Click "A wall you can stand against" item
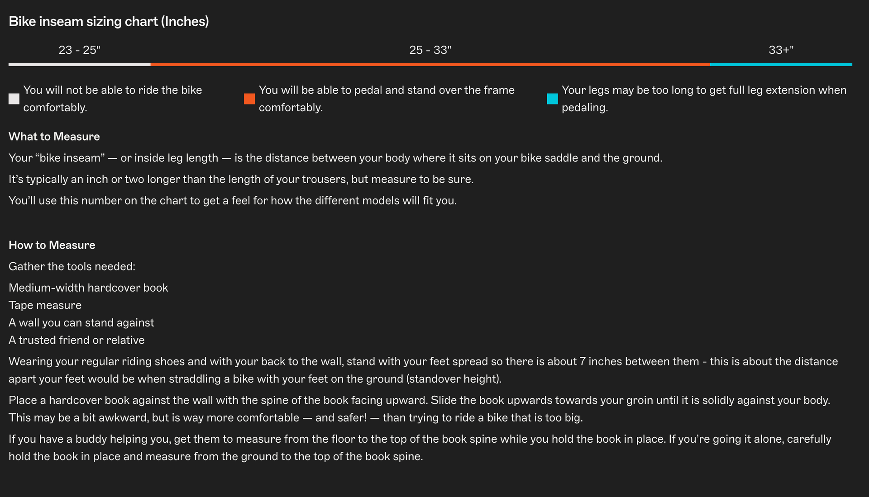 point(81,322)
